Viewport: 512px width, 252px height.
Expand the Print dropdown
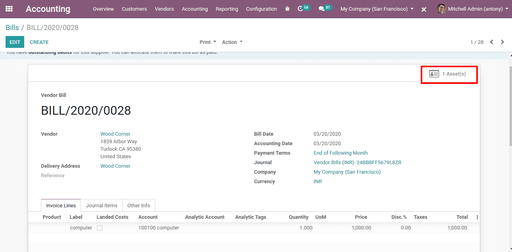(208, 42)
